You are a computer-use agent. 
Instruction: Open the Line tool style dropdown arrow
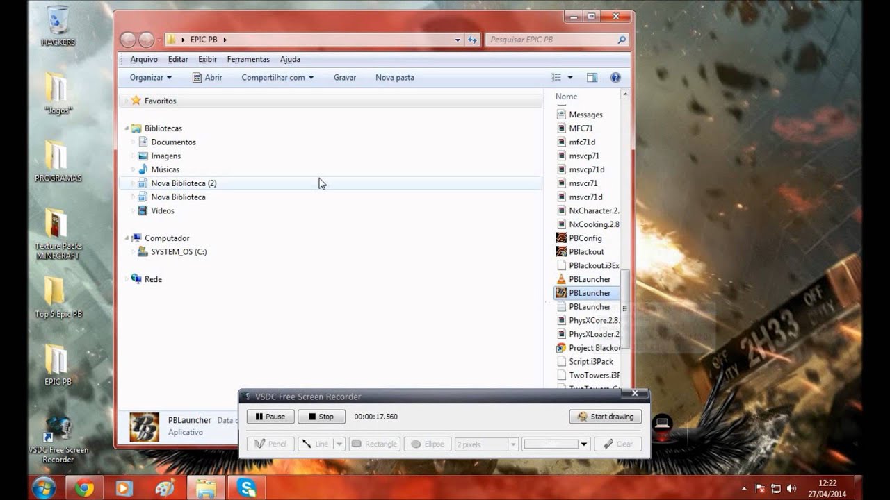click(x=339, y=444)
